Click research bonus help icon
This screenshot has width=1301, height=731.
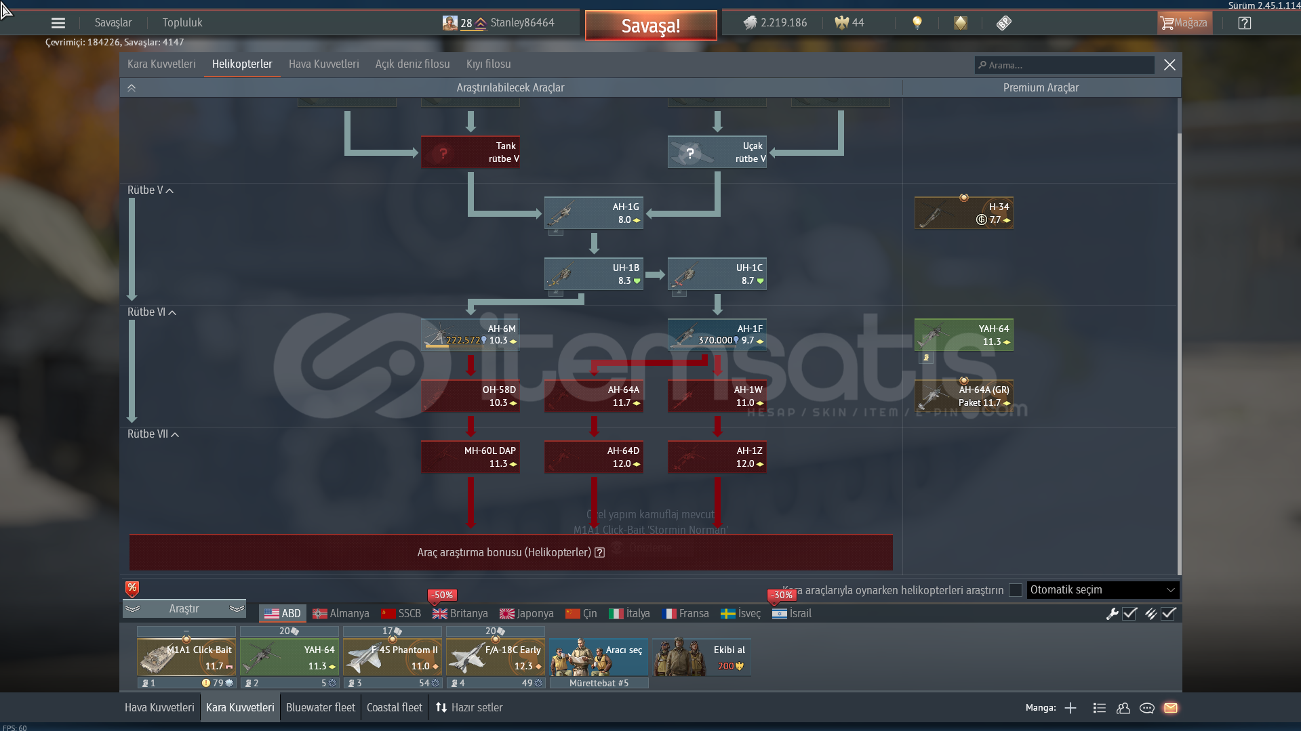599,553
